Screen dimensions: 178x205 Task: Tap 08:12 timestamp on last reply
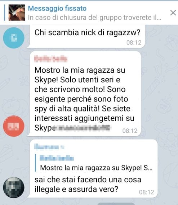[x=146, y=192]
